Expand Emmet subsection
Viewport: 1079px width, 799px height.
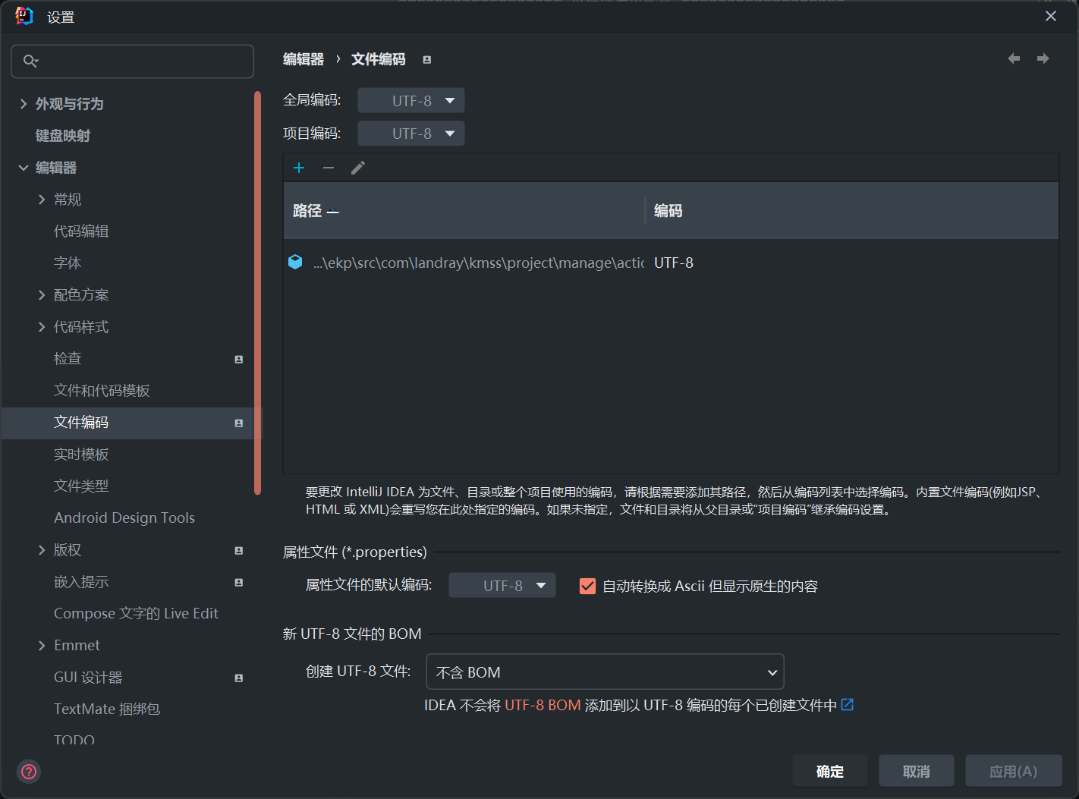tap(42, 646)
